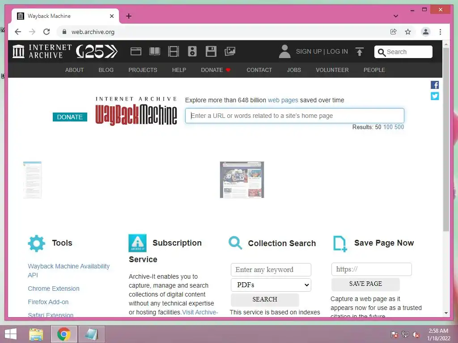The width and height of the screenshot is (458, 343).
Task: Open the JOBS menu item
Action: coord(294,70)
